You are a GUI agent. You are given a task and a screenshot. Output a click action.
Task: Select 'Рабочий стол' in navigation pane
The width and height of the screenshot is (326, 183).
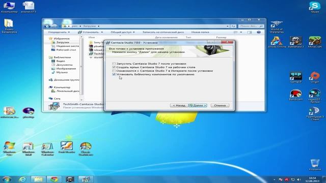pos(66,50)
